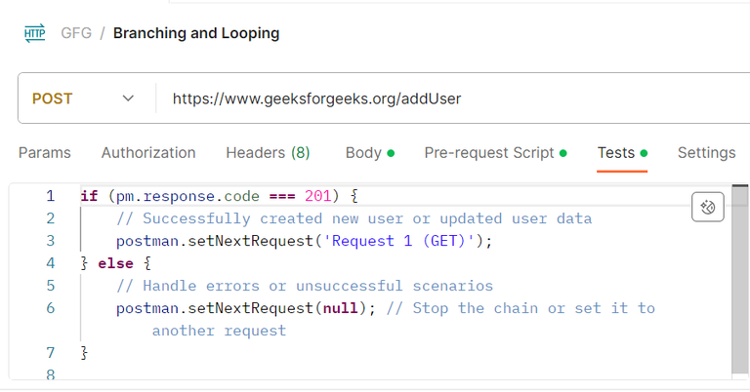Select the Tests tab
750x392 pixels.
click(622, 153)
